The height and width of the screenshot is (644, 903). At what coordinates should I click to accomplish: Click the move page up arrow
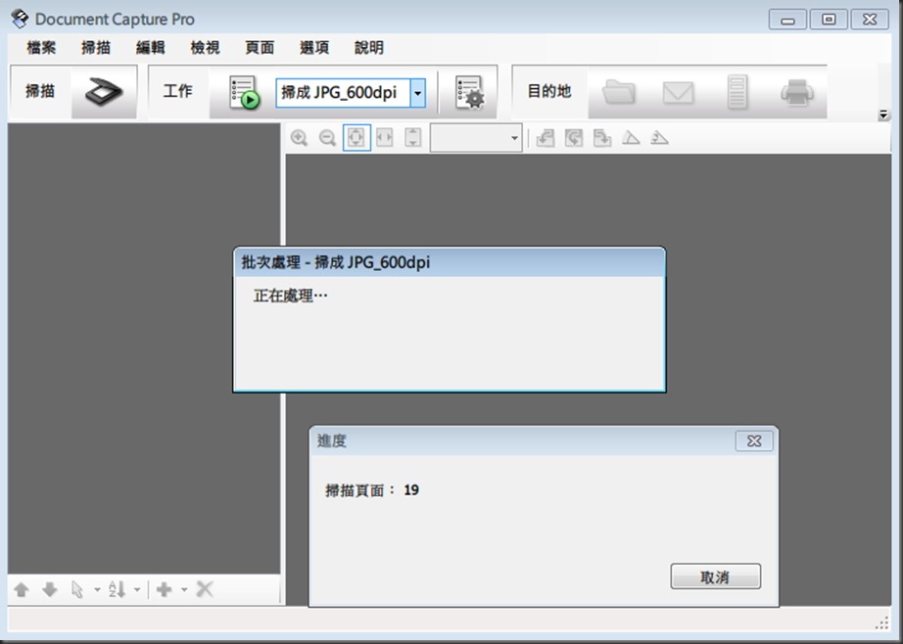22,589
